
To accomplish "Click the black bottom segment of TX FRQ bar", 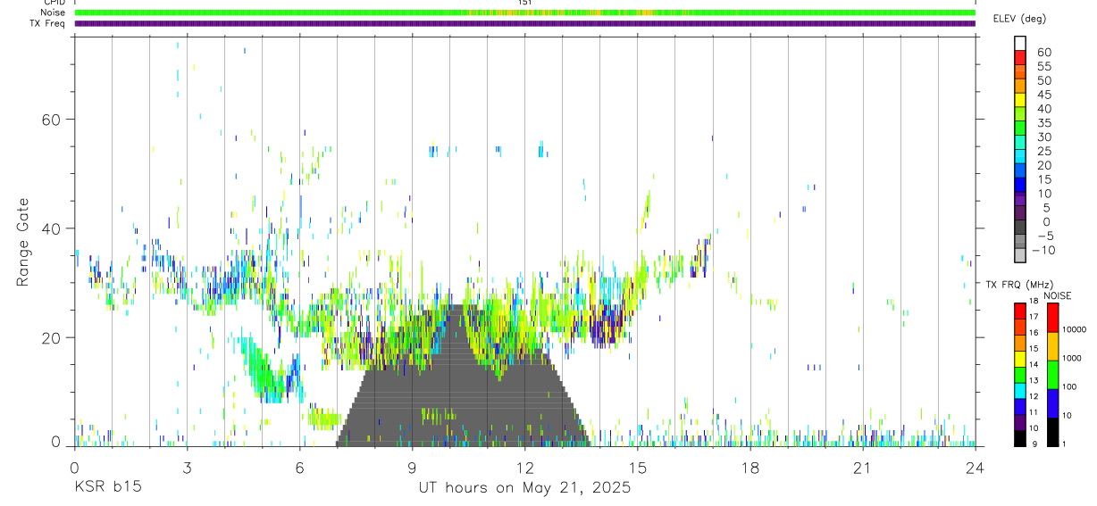I will tap(1020, 438).
